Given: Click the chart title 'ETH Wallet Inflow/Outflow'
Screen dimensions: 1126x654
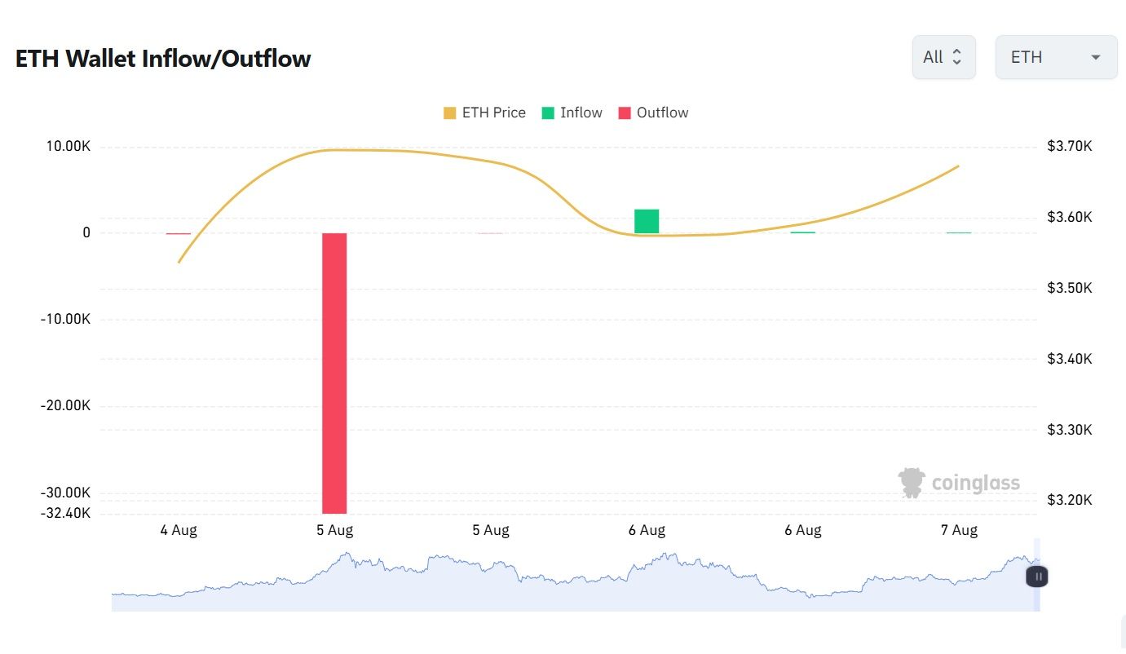Looking at the screenshot, I should coord(162,58).
